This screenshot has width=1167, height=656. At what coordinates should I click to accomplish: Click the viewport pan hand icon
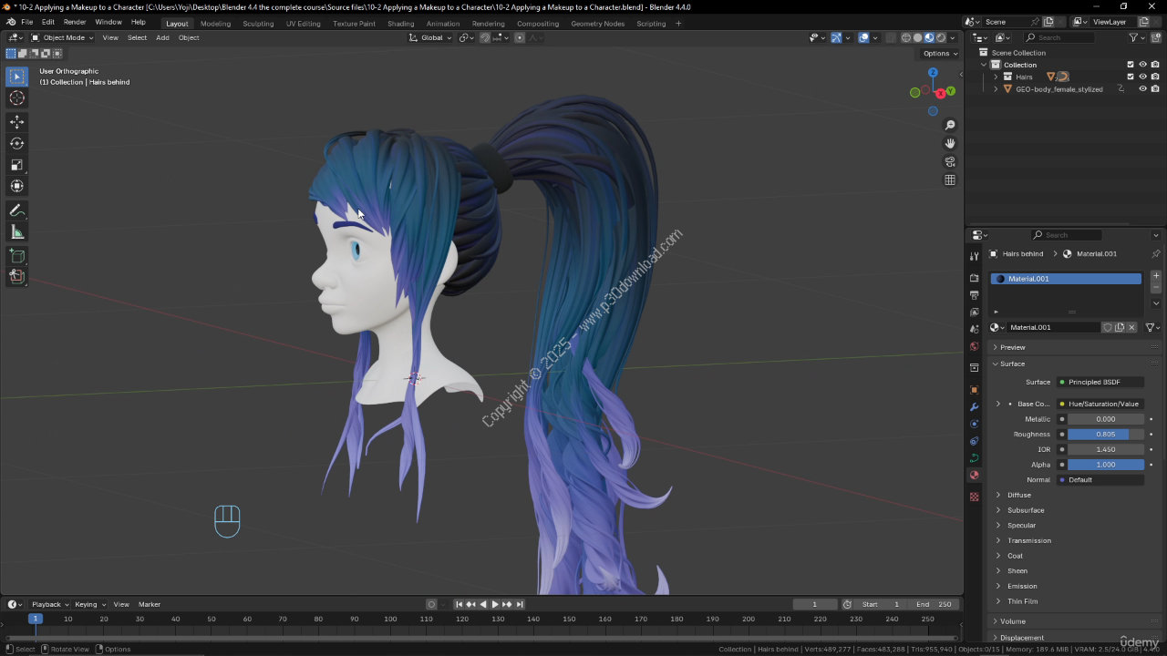click(x=950, y=143)
